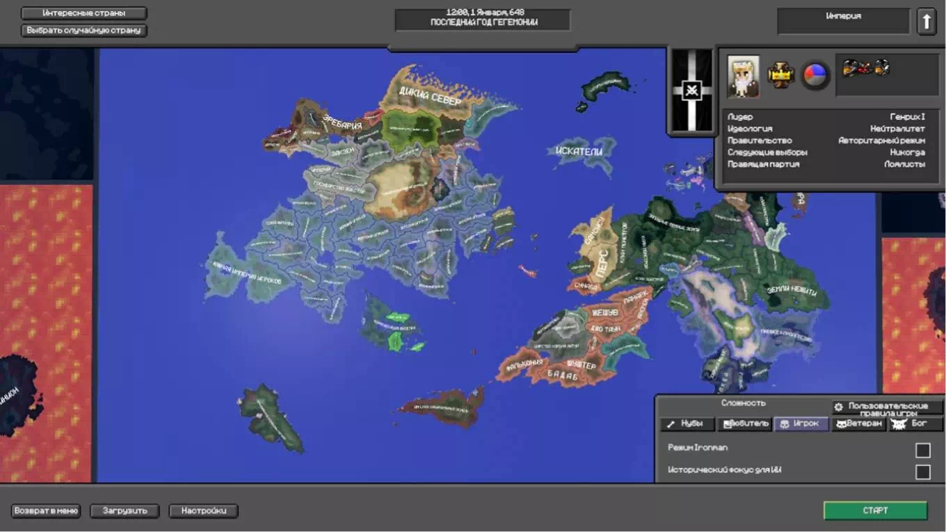Screen dimensions: 946x532
Task: Select Любитель difficulty level
Action: coord(744,424)
